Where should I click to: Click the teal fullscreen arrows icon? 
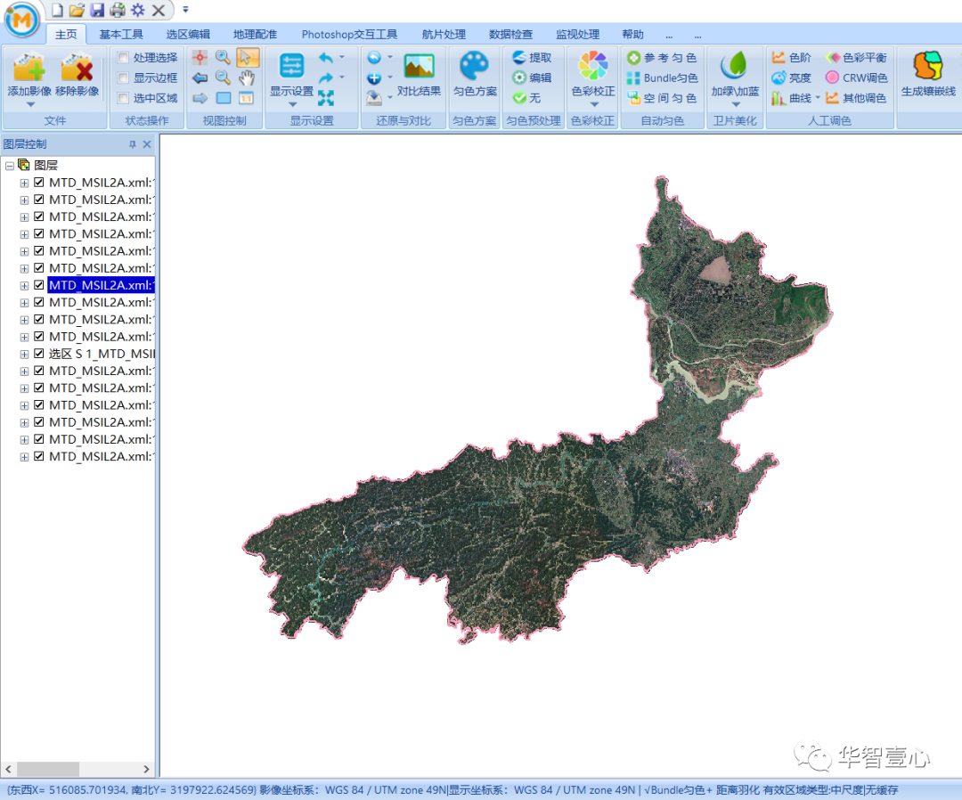point(326,98)
